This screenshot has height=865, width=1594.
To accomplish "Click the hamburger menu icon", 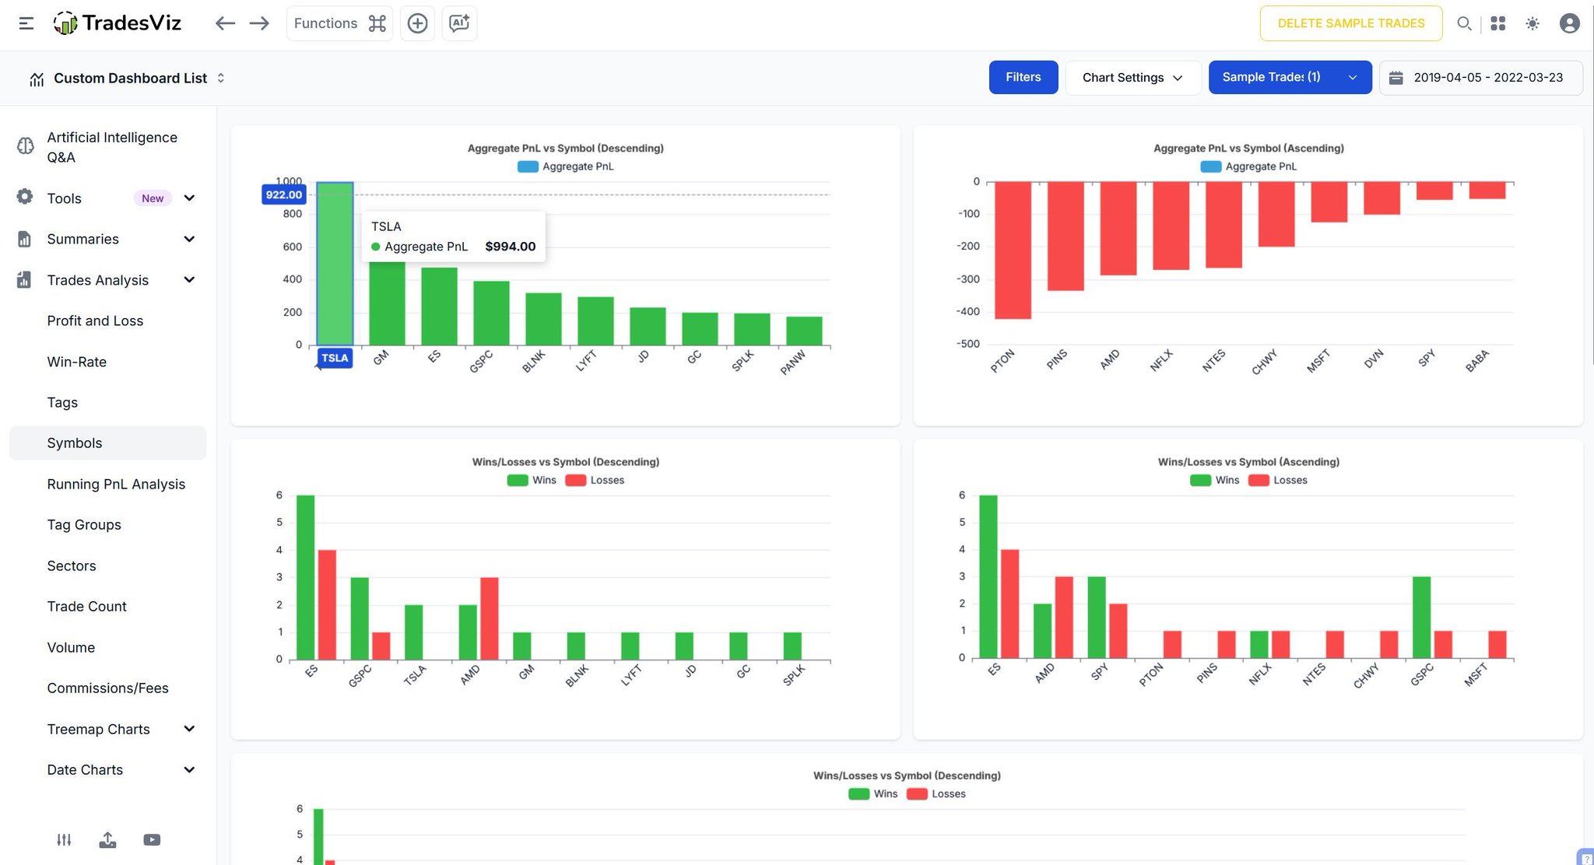I will click(26, 23).
